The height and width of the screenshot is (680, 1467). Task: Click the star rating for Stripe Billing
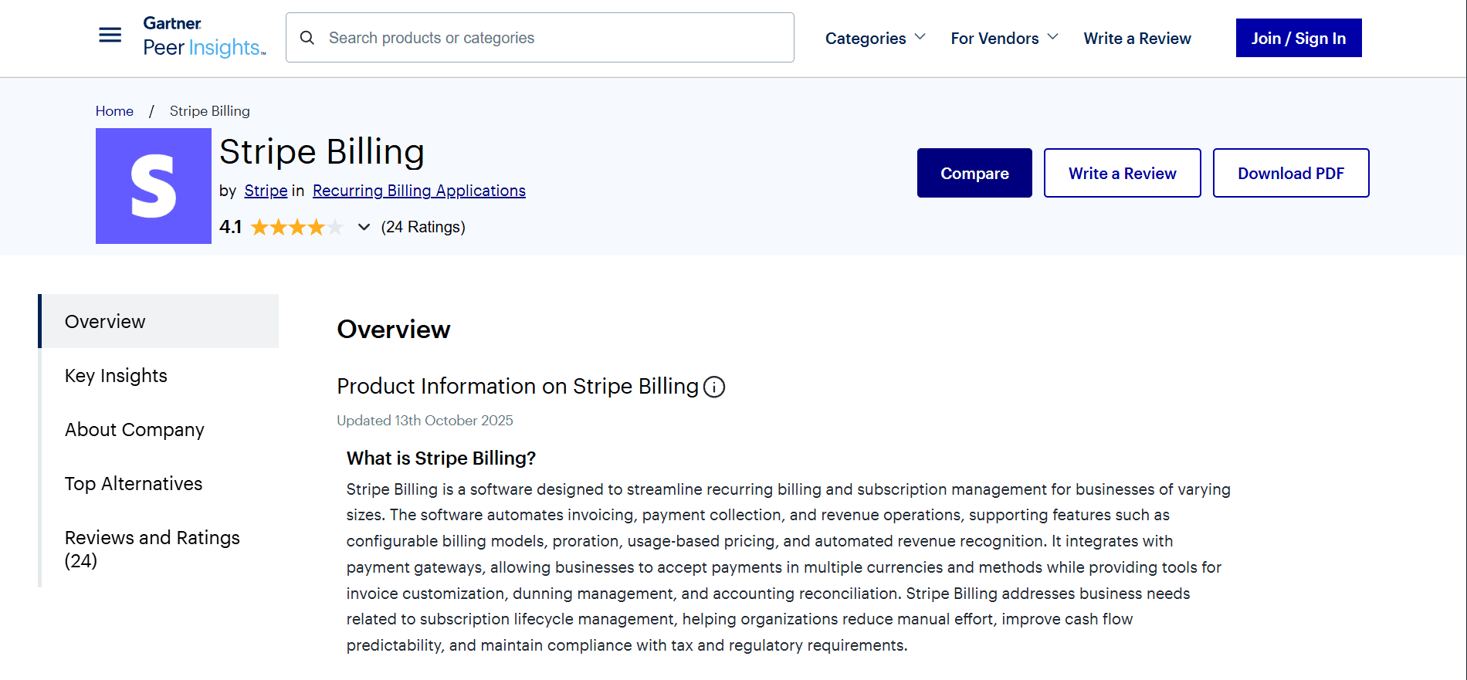[296, 227]
